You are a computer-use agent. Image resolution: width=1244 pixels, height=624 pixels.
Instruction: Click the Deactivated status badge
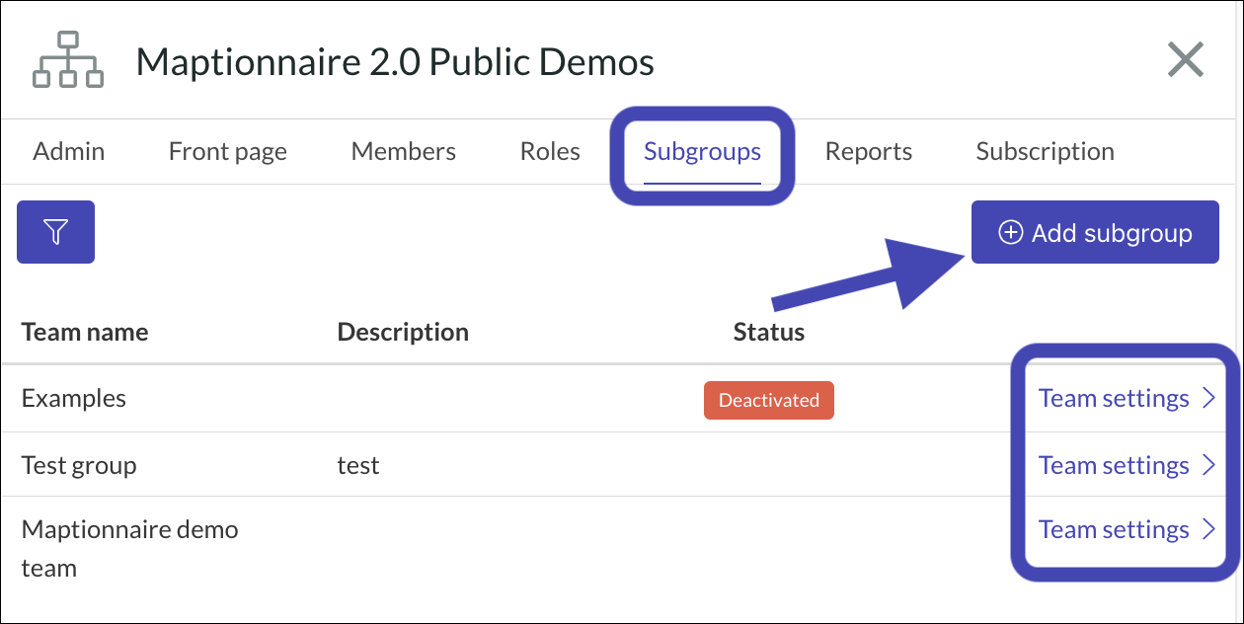pyautogui.click(x=769, y=400)
